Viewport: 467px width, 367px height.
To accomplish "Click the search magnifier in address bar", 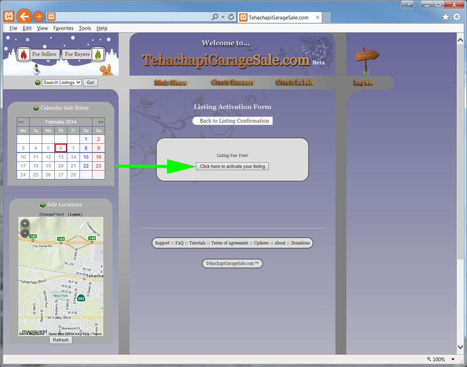I will pos(215,17).
